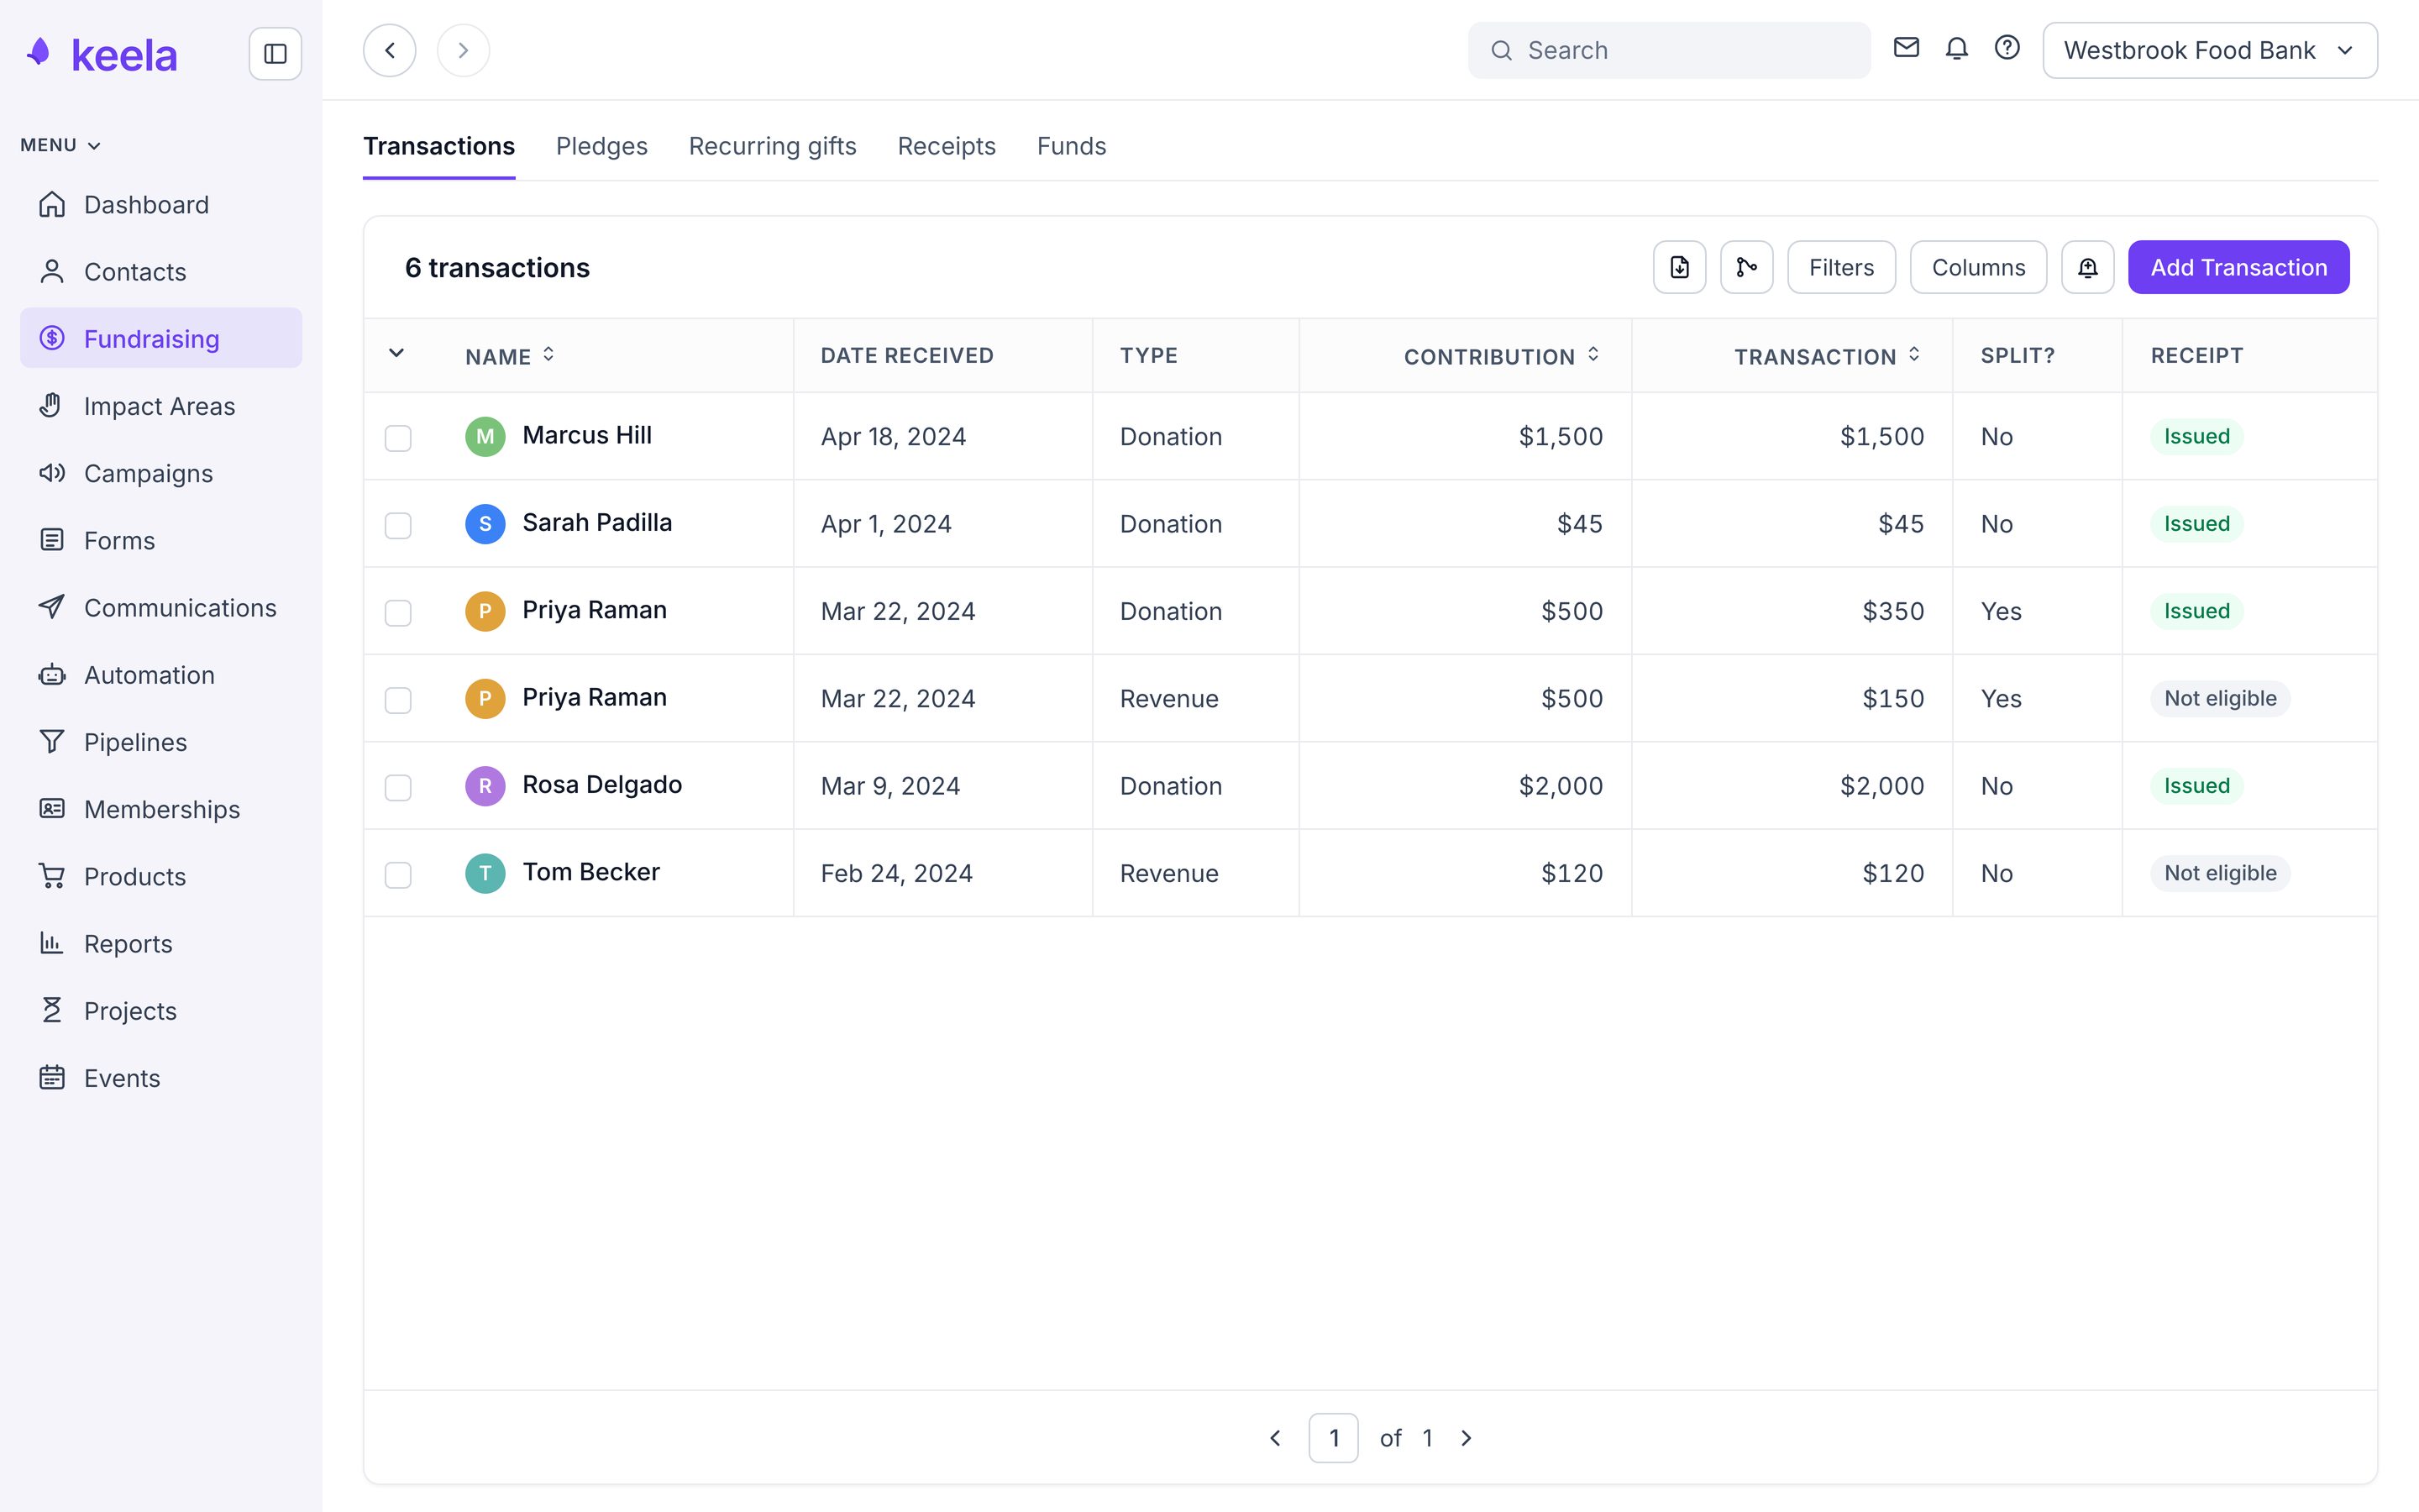Image resolution: width=2419 pixels, height=1512 pixels.
Task: Switch to the Pledges tab
Action: click(x=601, y=146)
